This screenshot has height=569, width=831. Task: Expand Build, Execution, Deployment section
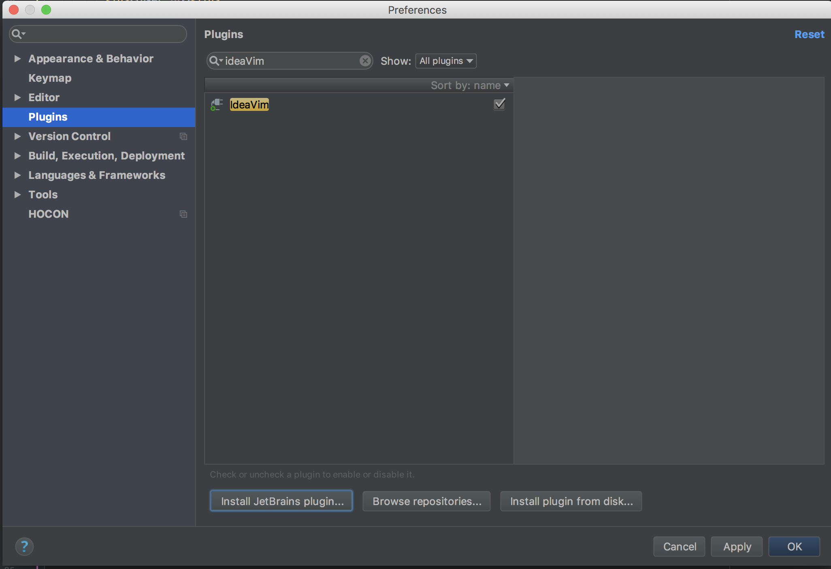pyautogui.click(x=17, y=156)
